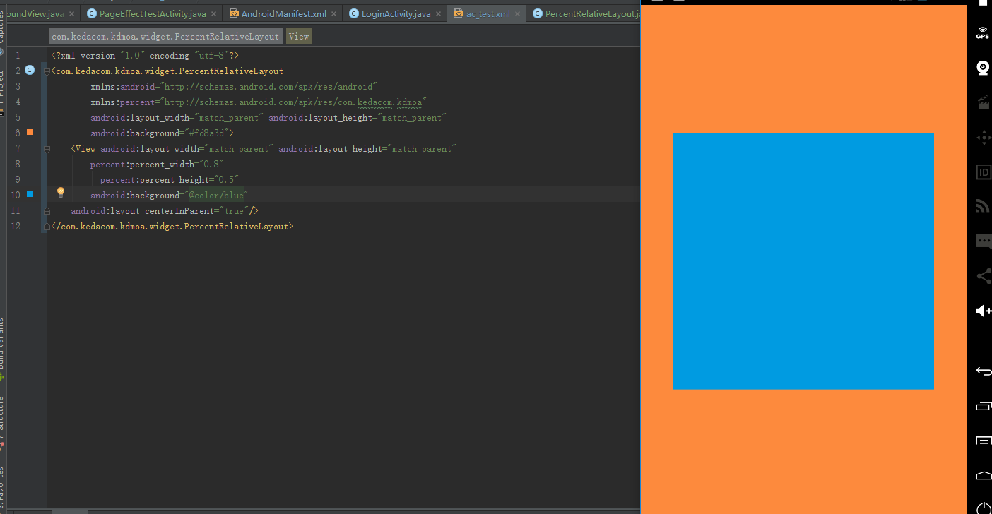
Task: Click the PercentRelativeLayout breadcrumb
Action: coord(166,36)
